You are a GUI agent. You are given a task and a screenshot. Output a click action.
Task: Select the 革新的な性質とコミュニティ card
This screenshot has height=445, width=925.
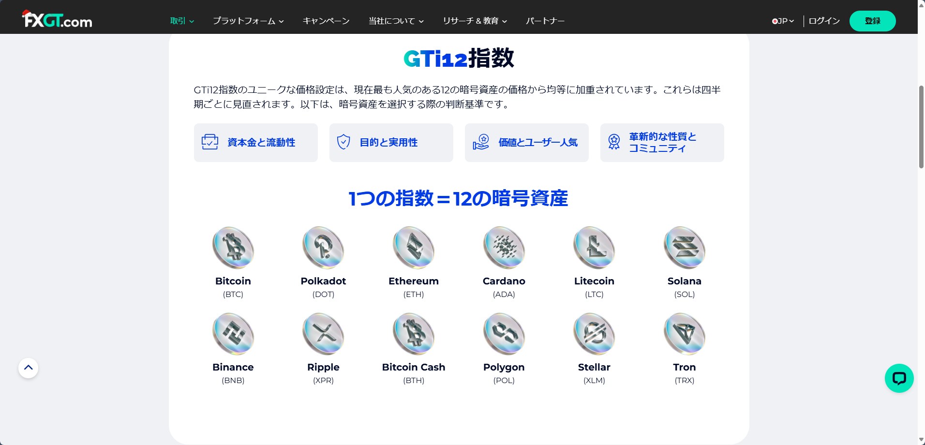(662, 143)
